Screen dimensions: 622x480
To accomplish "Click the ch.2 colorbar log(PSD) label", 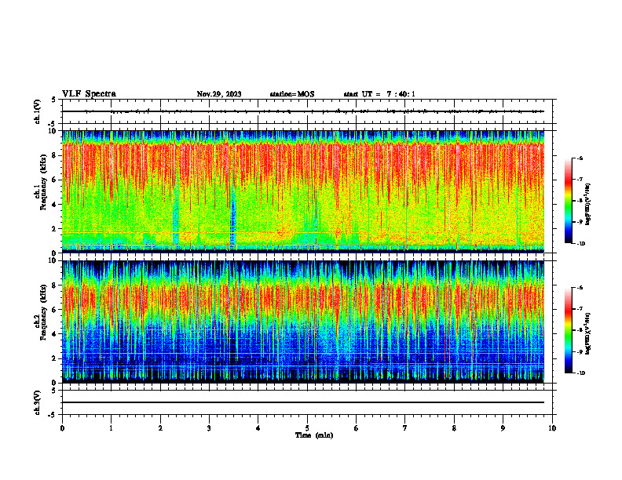I will click(588, 334).
